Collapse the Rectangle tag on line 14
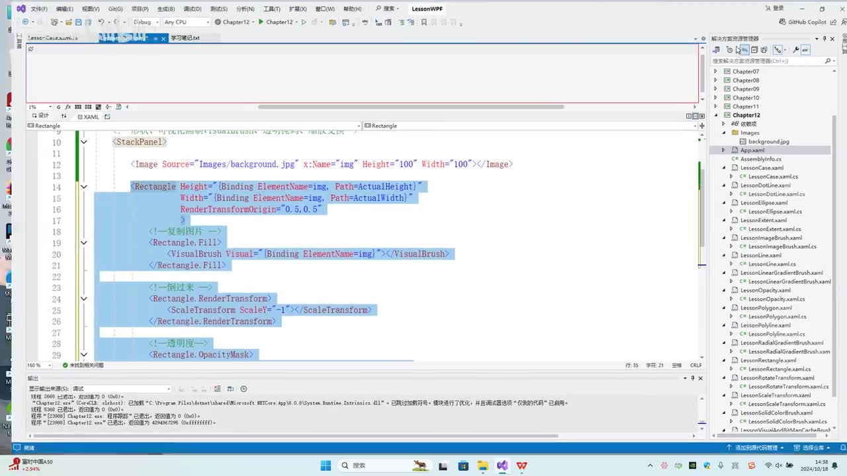 tap(84, 187)
